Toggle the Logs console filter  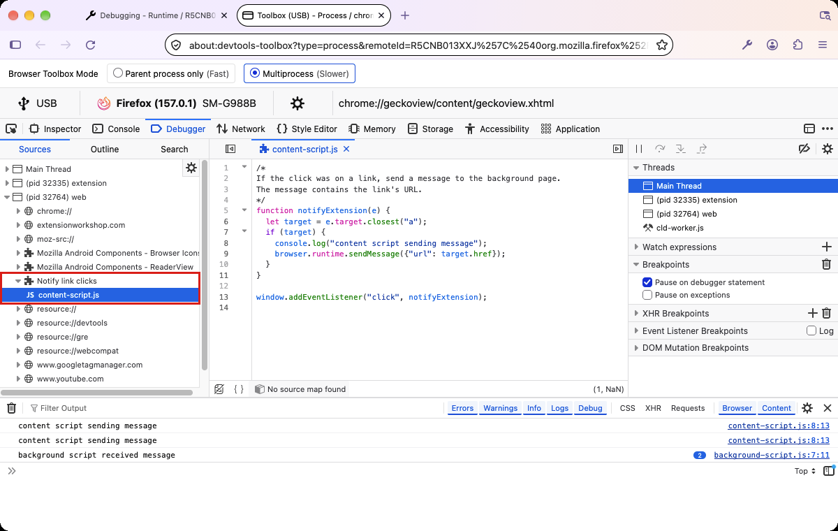point(560,408)
